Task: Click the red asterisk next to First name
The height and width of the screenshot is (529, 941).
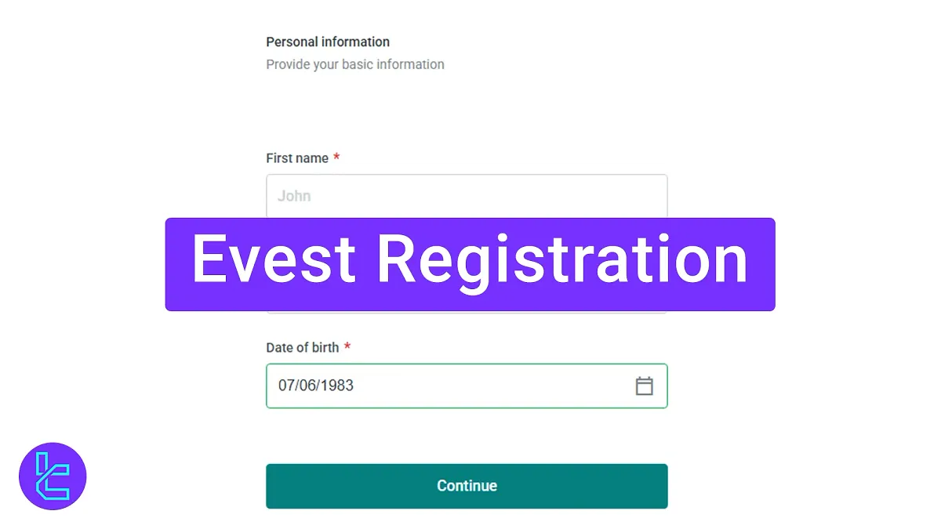Action: coord(336,158)
